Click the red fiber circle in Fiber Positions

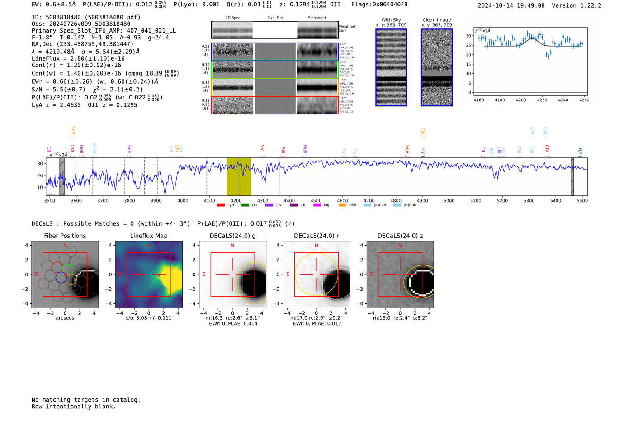[57, 267]
